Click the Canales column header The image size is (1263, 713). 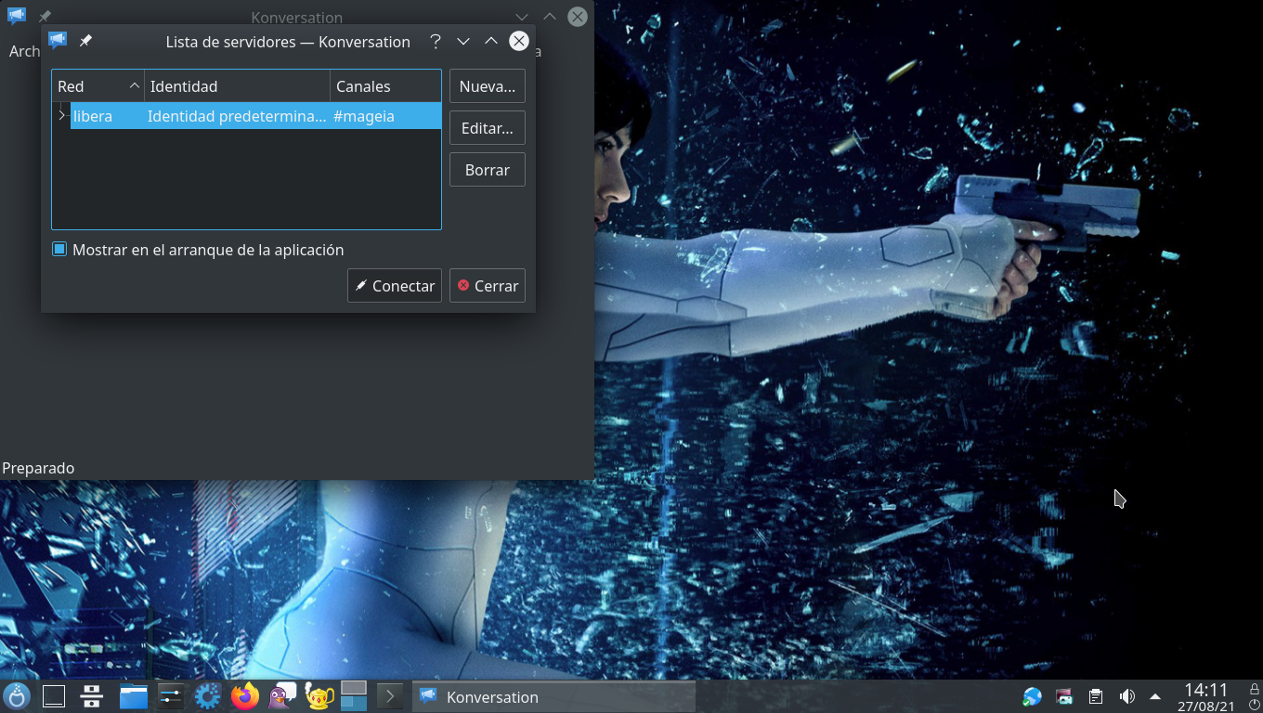385,86
